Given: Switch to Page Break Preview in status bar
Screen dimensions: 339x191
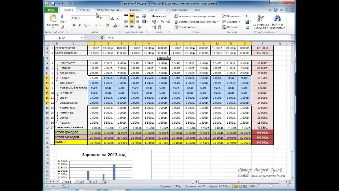Looking at the screenshot, I should pos(245,186).
